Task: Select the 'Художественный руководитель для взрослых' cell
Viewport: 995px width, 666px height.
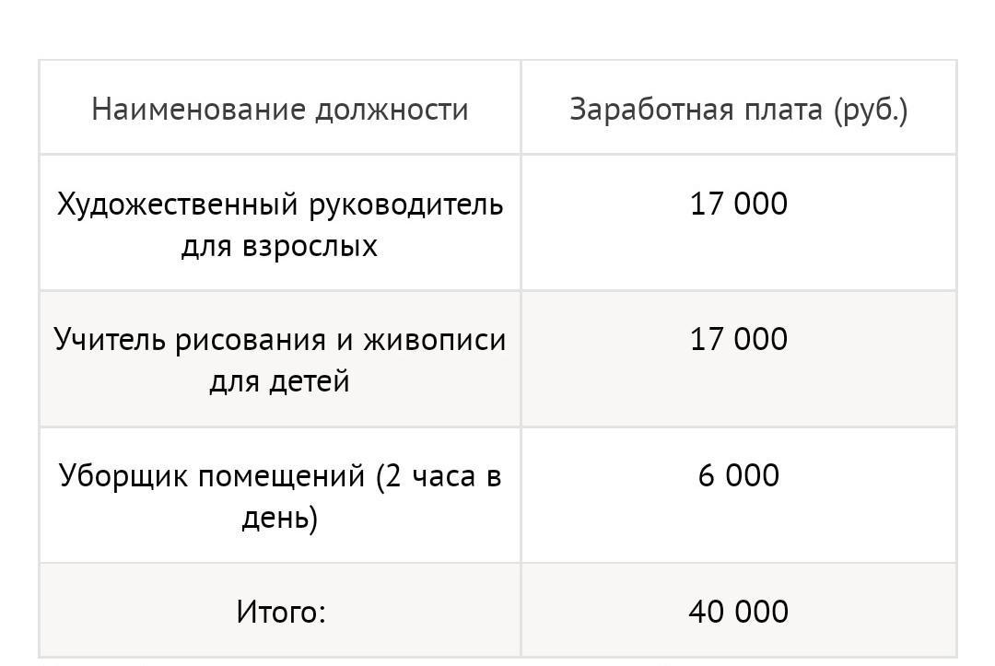Action: pyautogui.click(x=280, y=223)
